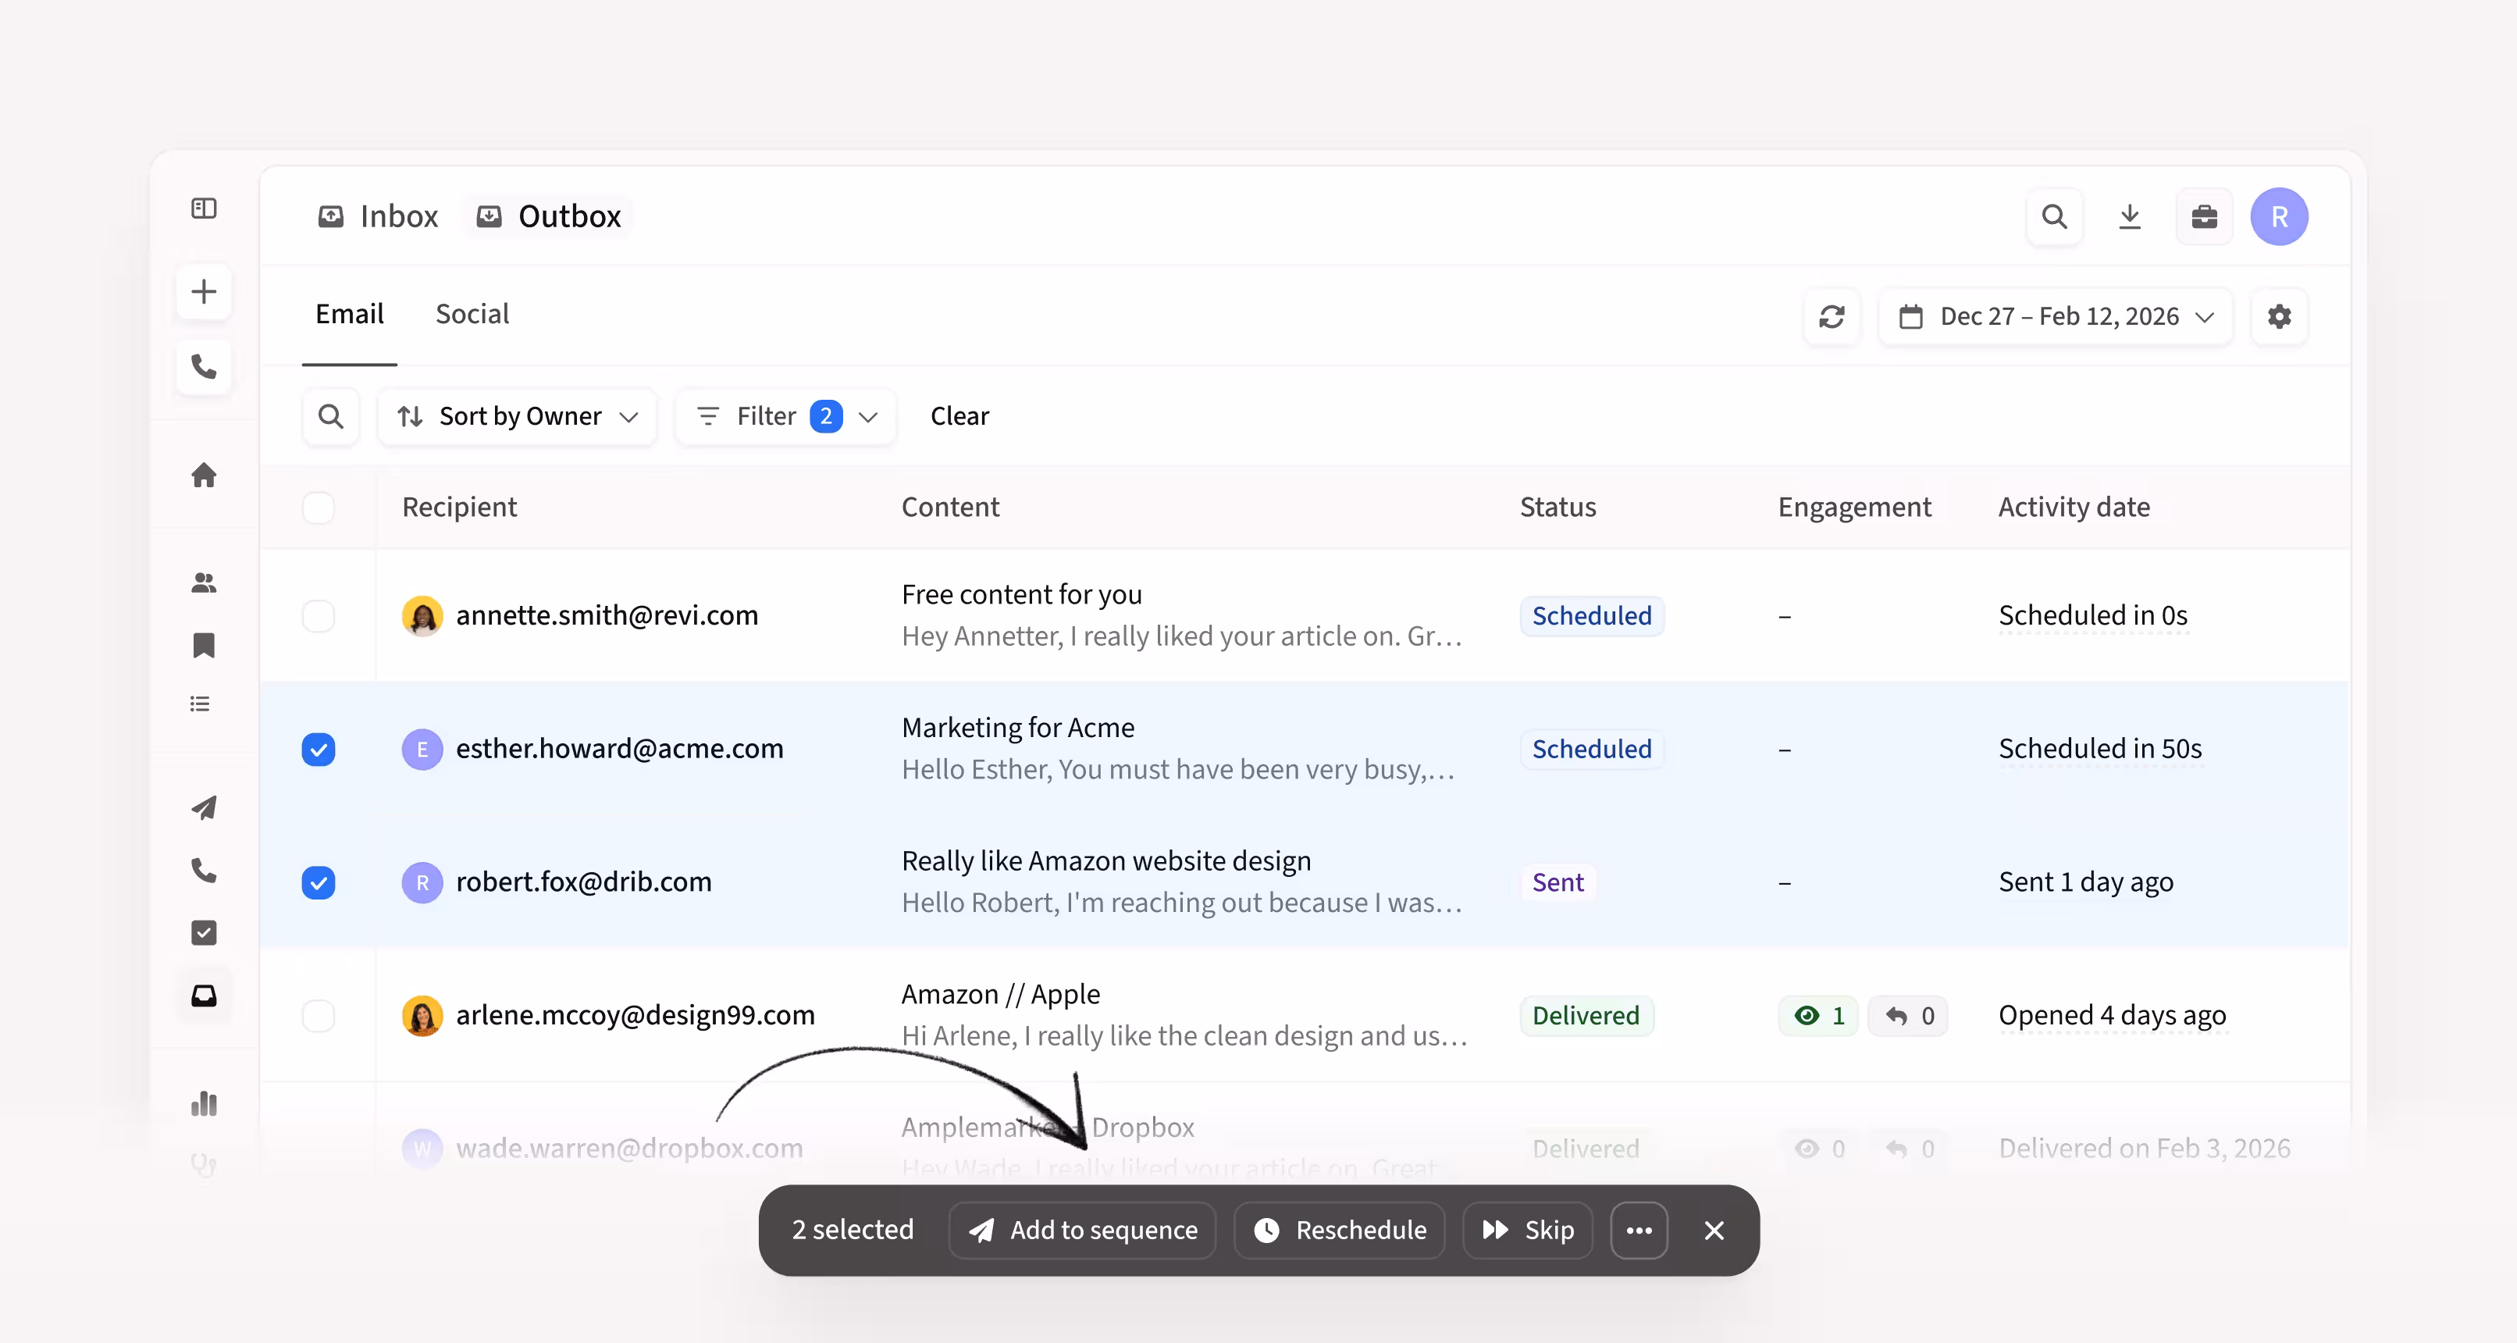Open the Filter dropdown
Viewport: 2517px width, 1343px height.
point(785,416)
